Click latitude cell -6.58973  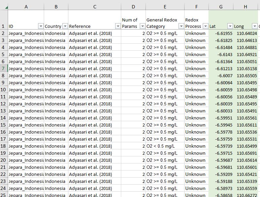pyautogui.click(x=221, y=188)
